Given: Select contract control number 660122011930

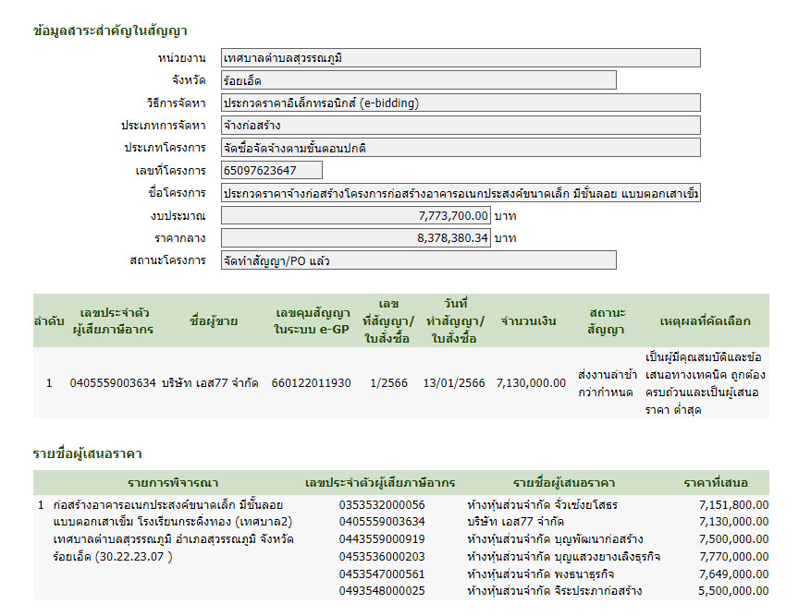Looking at the screenshot, I should [311, 382].
